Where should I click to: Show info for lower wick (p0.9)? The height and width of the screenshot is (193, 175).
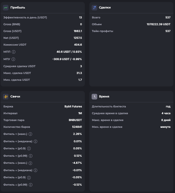click(x=29, y=178)
